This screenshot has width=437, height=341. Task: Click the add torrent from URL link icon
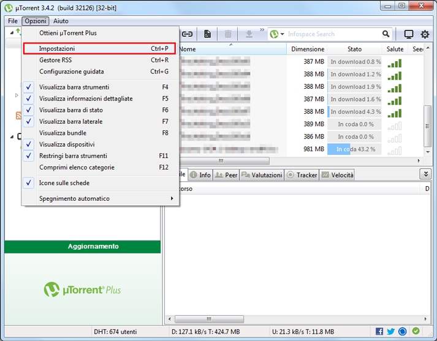(187, 34)
